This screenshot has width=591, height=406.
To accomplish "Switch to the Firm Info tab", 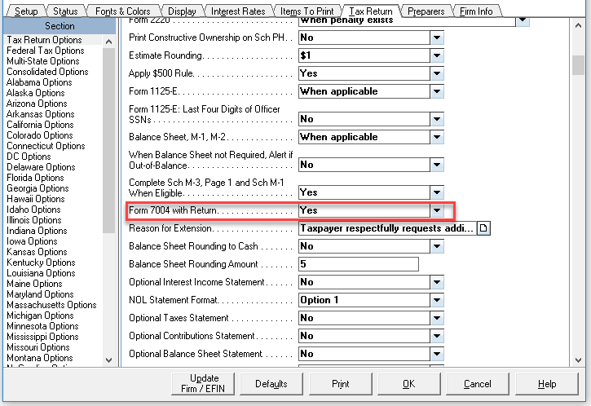I will click(x=476, y=11).
